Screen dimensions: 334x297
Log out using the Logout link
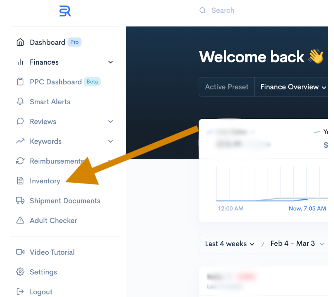pos(41,292)
